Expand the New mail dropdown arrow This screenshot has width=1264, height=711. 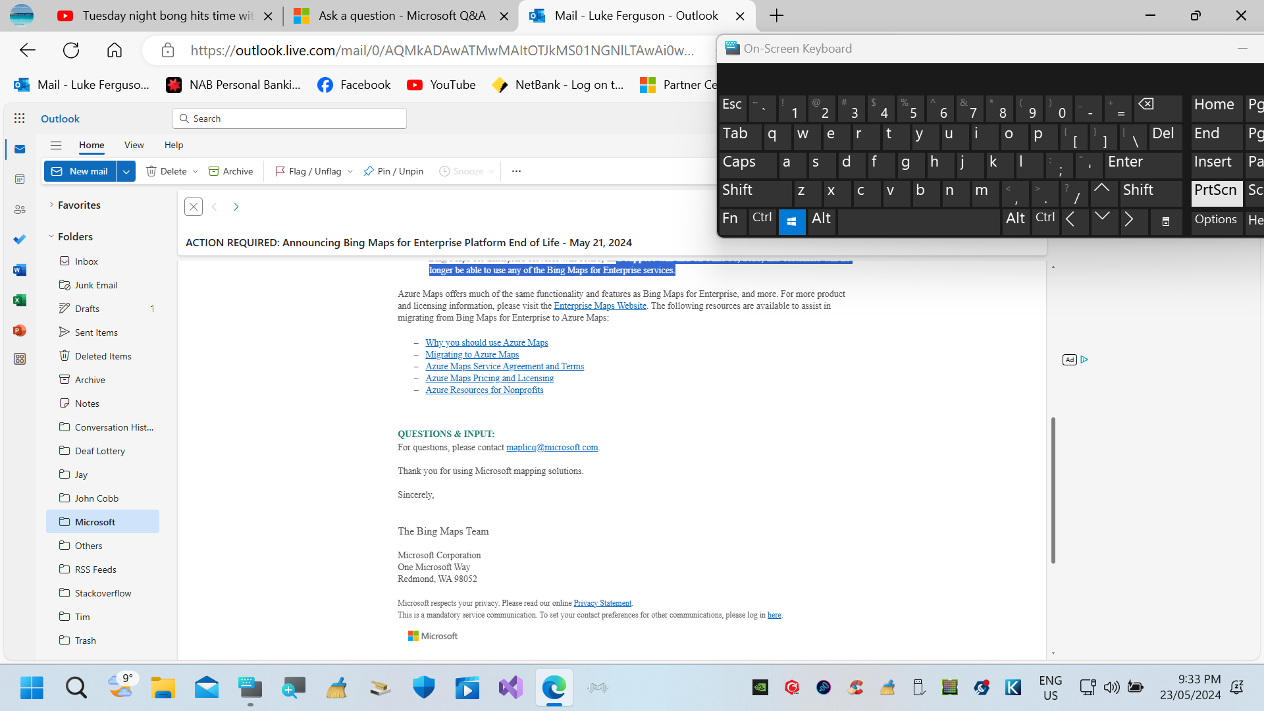[x=126, y=171]
